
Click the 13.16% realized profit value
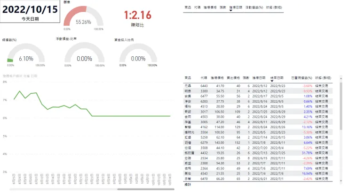[x=307, y=127]
